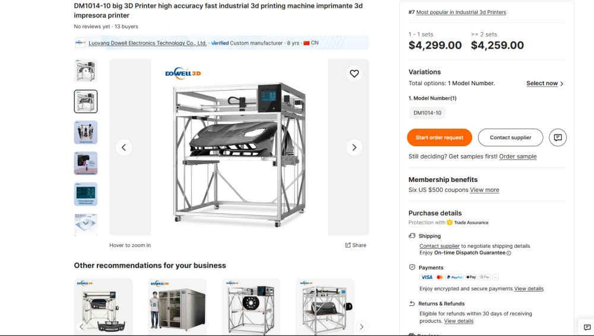Image resolution: width=594 pixels, height=336 pixels.
Task: Click Contact supplier button
Action: (x=510, y=137)
